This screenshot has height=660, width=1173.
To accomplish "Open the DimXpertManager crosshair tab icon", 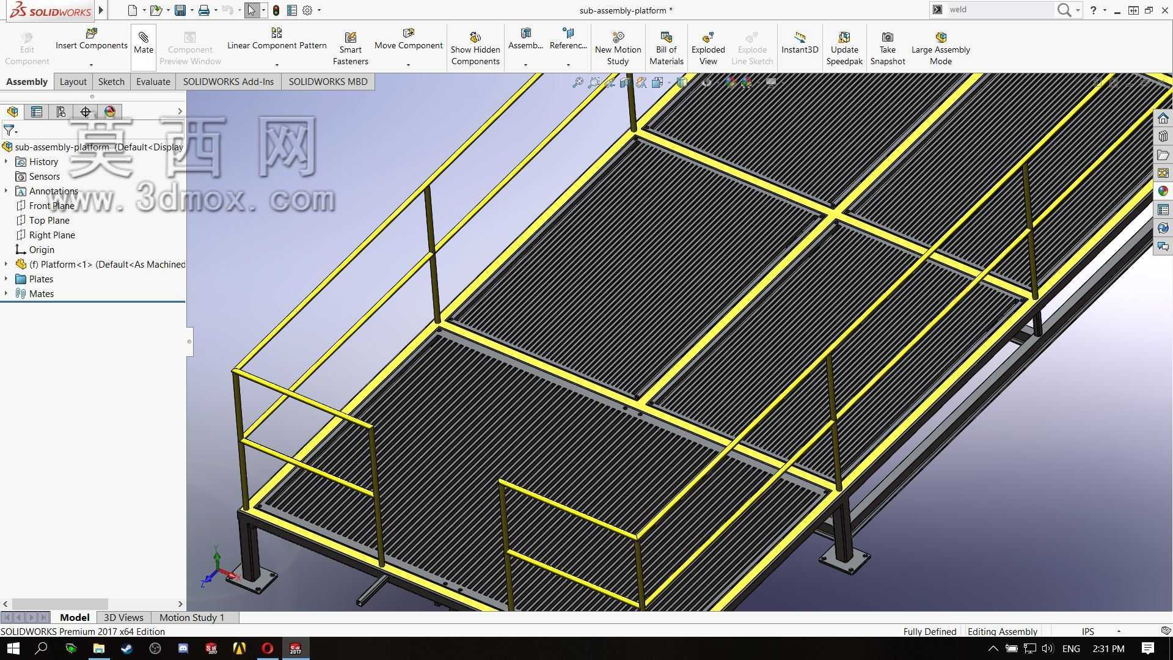I will pyautogui.click(x=86, y=112).
